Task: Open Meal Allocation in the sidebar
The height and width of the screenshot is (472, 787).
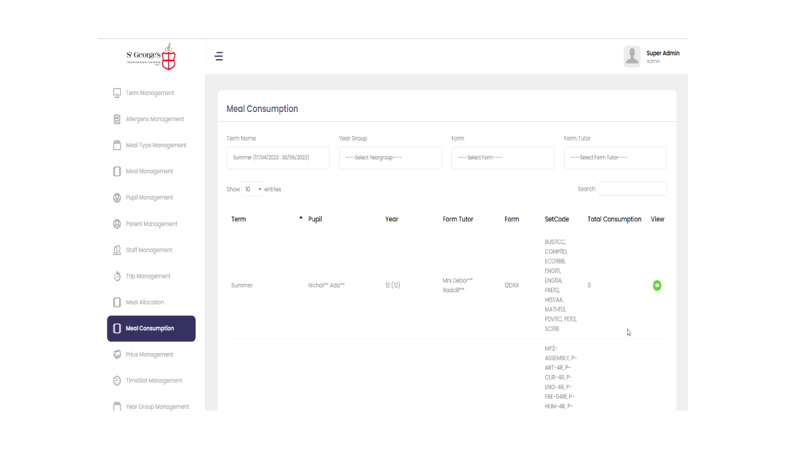Action: pos(145,303)
